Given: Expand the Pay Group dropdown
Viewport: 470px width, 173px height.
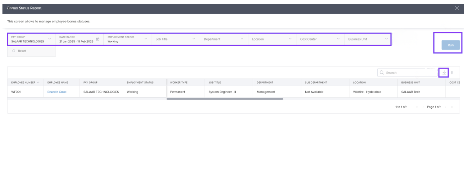Looking at the screenshot, I should tap(50, 39).
